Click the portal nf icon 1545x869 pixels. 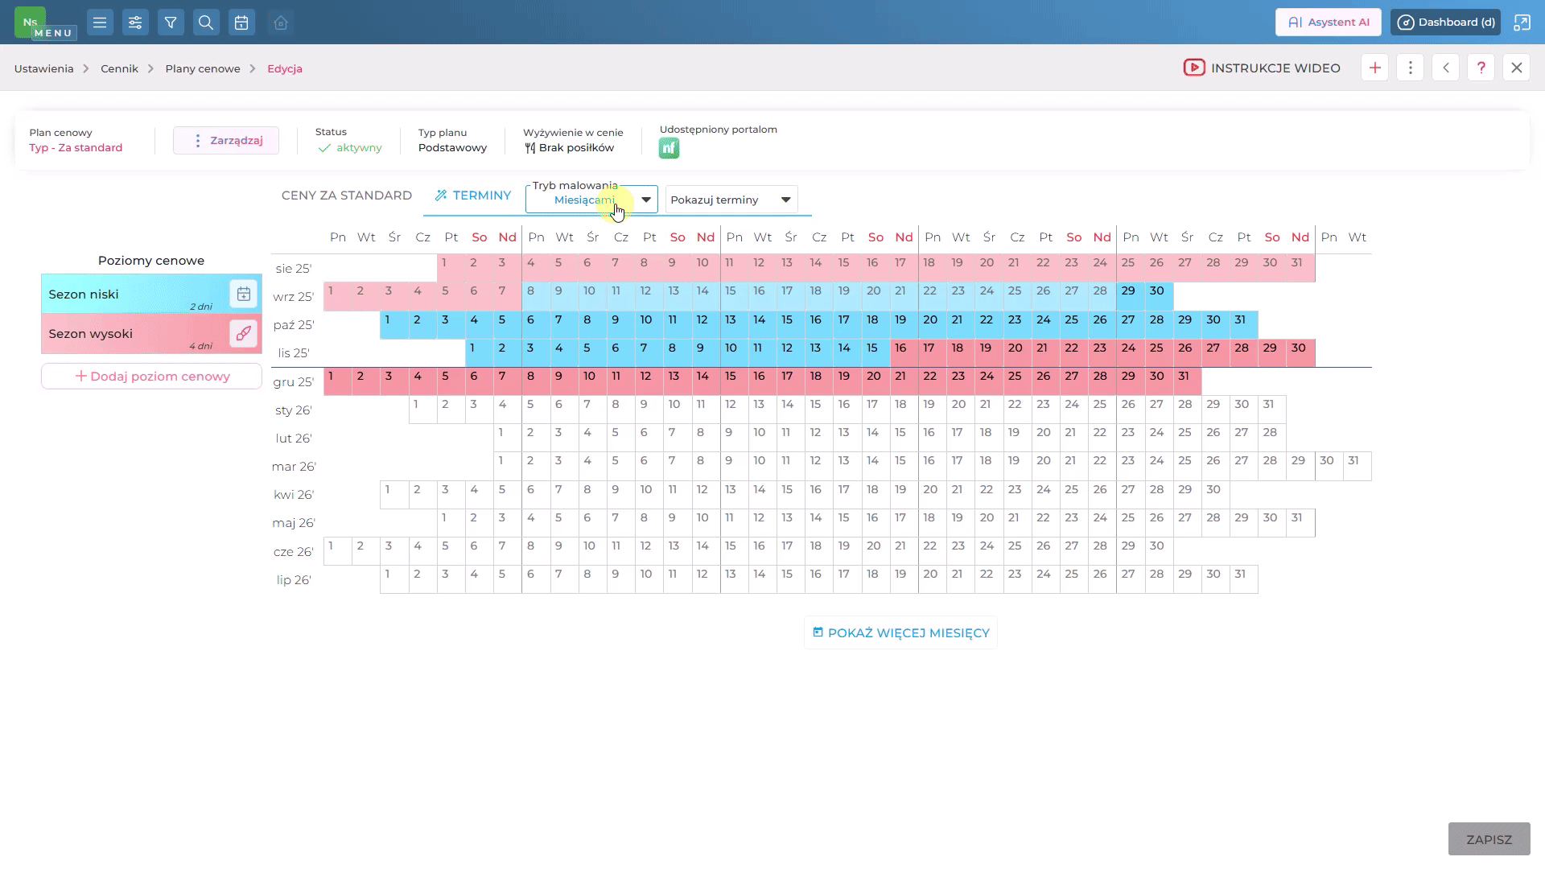click(669, 148)
